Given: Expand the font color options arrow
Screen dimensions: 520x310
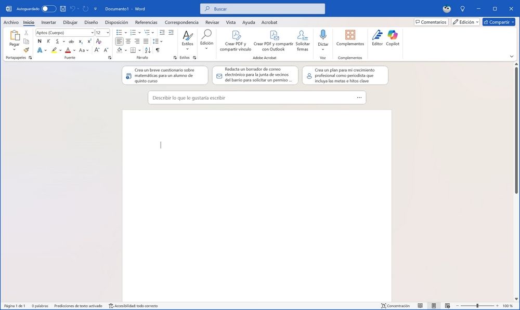Looking at the screenshot, I should point(74,50).
